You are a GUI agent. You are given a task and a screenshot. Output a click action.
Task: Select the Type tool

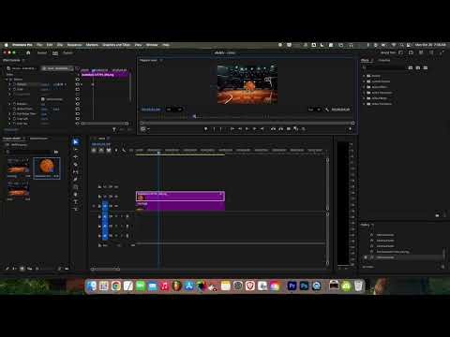[75, 202]
